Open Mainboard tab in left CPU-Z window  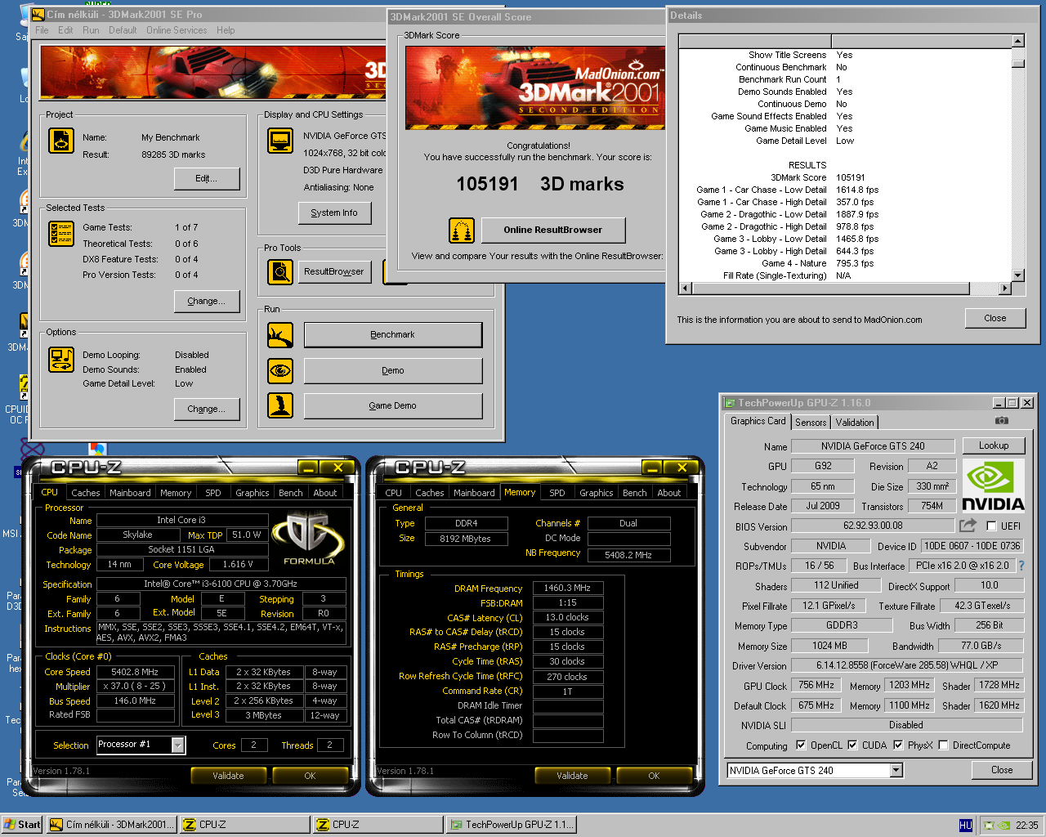[130, 493]
